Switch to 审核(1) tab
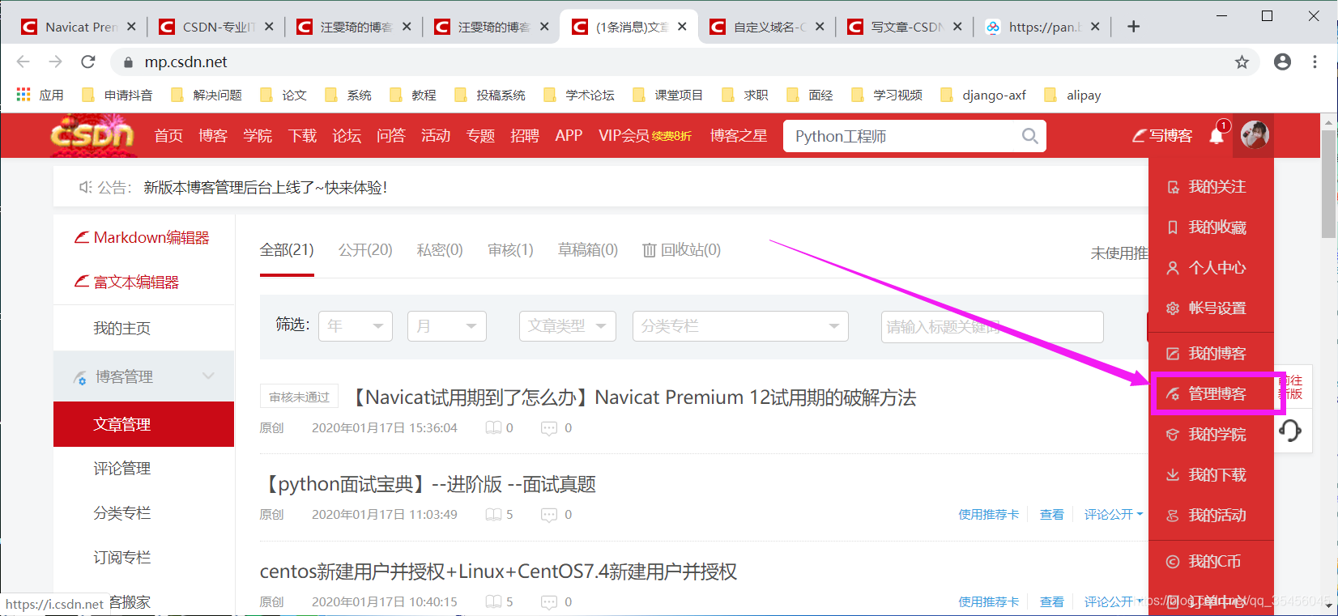The image size is (1338, 616). point(510,250)
